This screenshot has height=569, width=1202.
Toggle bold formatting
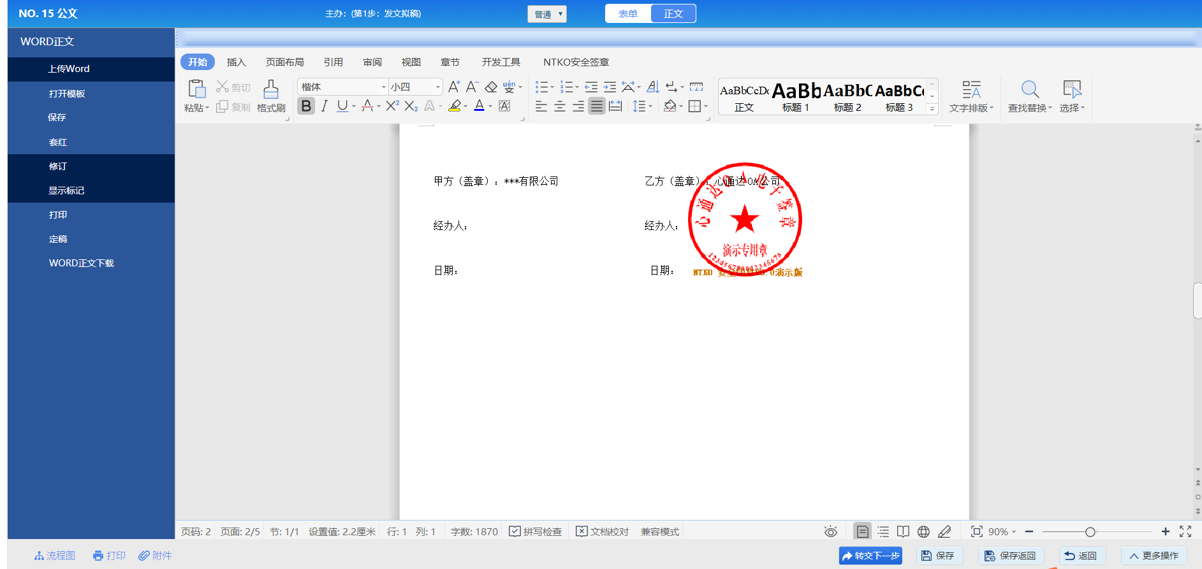[306, 106]
